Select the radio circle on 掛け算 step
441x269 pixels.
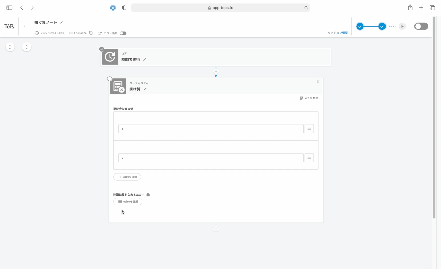coord(110,79)
